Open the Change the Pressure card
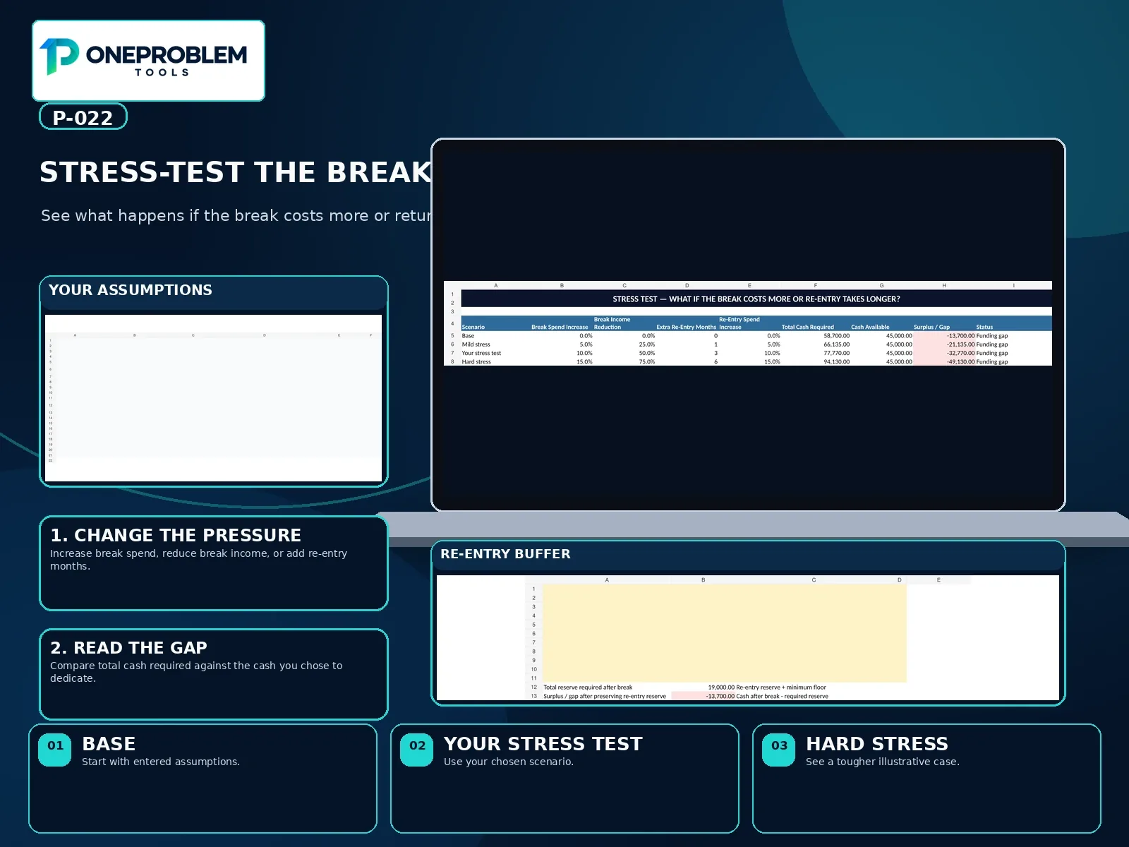Viewport: 1129px width, 847px height. point(213,563)
